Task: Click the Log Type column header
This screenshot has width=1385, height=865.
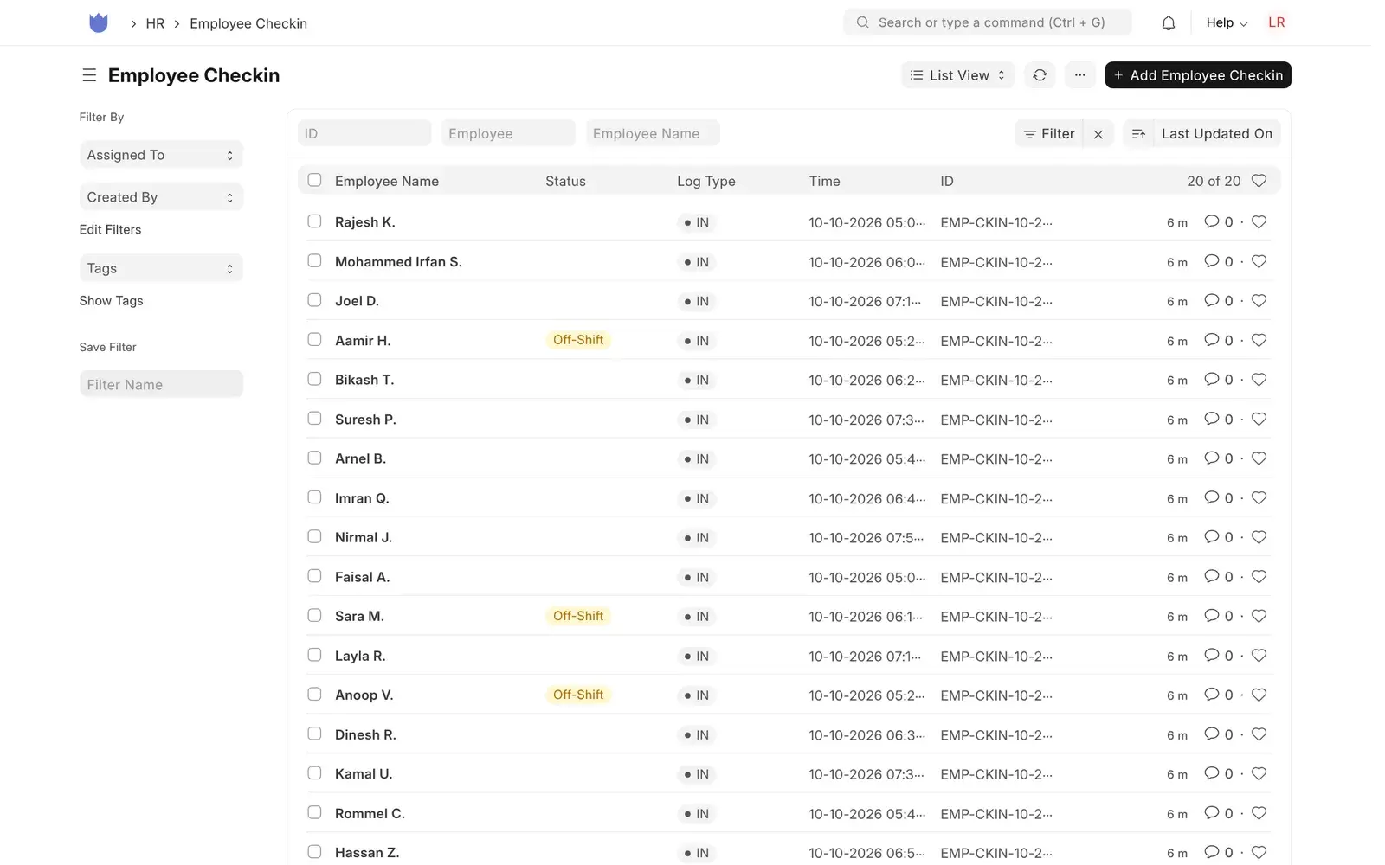Action: click(706, 181)
